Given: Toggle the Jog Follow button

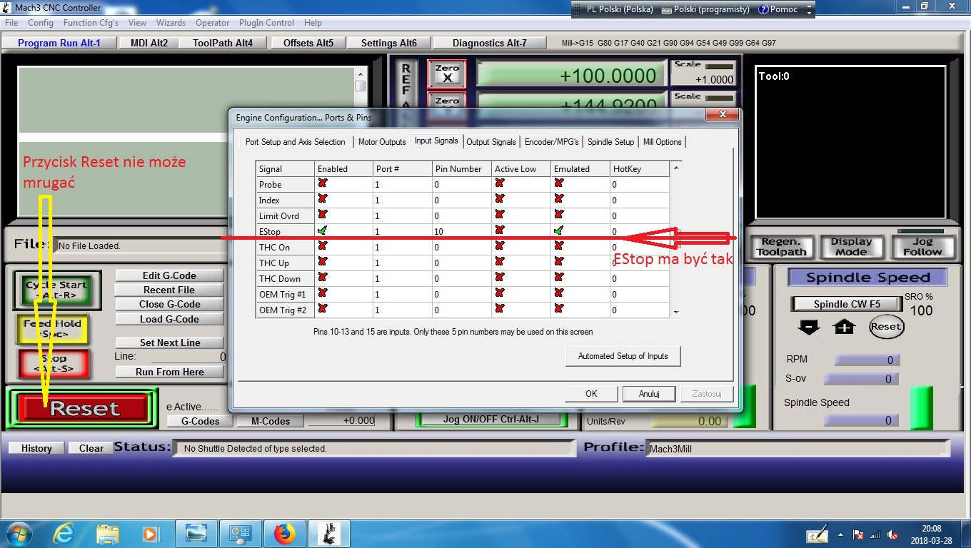Looking at the screenshot, I should pyautogui.click(x=922, y=247).
